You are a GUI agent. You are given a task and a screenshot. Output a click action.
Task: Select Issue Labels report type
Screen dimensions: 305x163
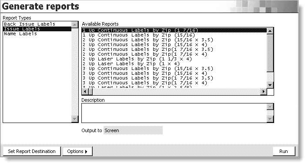pyautogui.click(x=37, y=29)
